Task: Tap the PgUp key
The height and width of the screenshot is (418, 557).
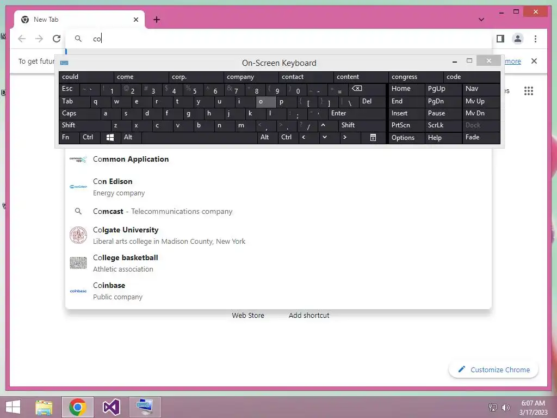Action: 443,89
